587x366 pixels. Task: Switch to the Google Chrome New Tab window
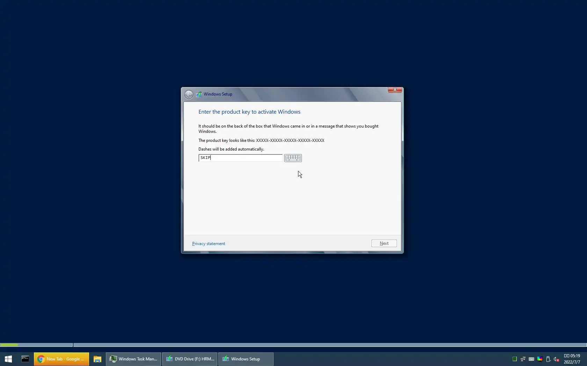[61, 359]
